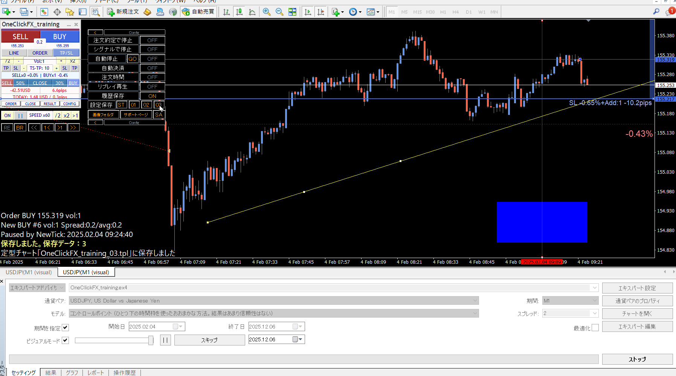Screen dimensions: 676x376
Task: Switch to the 結果 tab
Action: tap(51, 373)
